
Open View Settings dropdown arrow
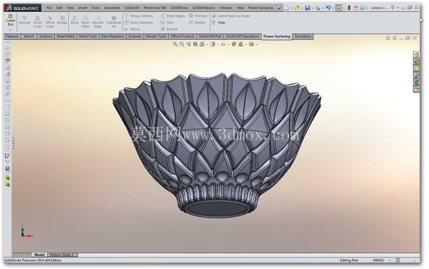point(257,44)
